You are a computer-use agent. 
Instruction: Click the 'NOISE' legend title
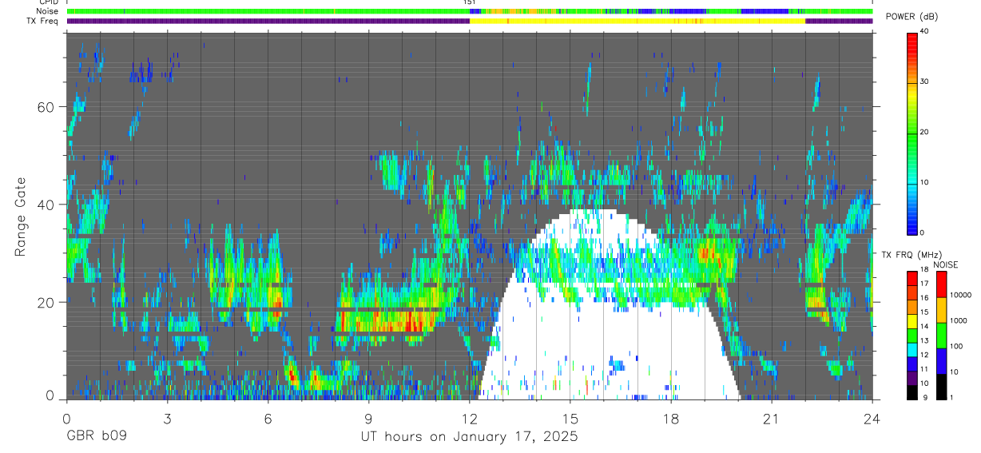(x=946, y=264)
